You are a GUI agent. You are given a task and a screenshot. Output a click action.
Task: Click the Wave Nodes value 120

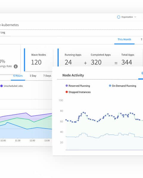click(36, 62)
